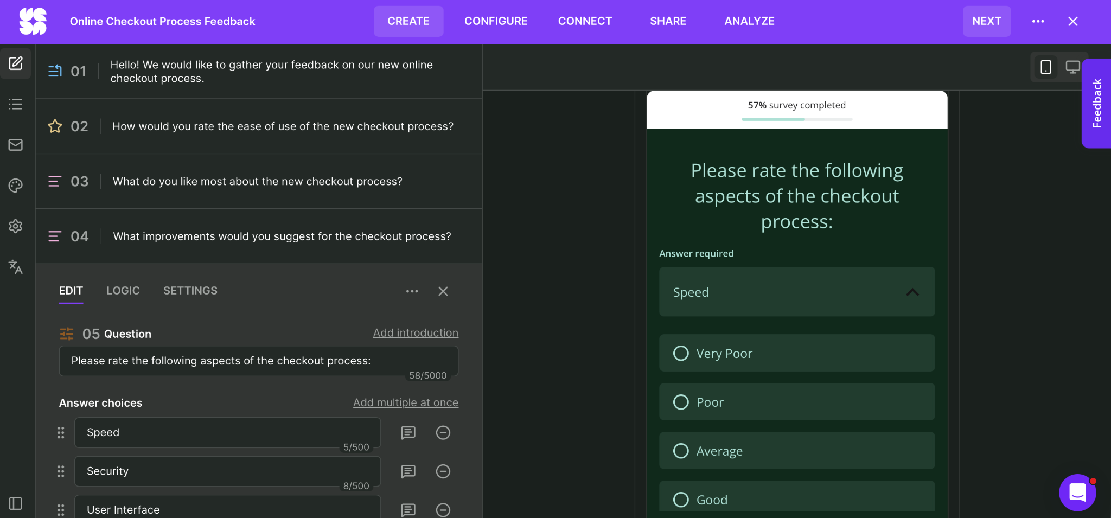Screen dimensions: 1111x518
Task: Remove the Speed answer choice
Action: pos(443,432)
